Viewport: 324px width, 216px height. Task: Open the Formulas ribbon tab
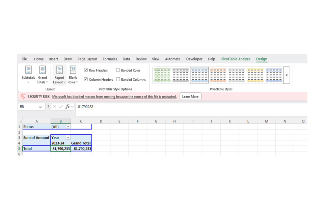click(x=110, y=59)
